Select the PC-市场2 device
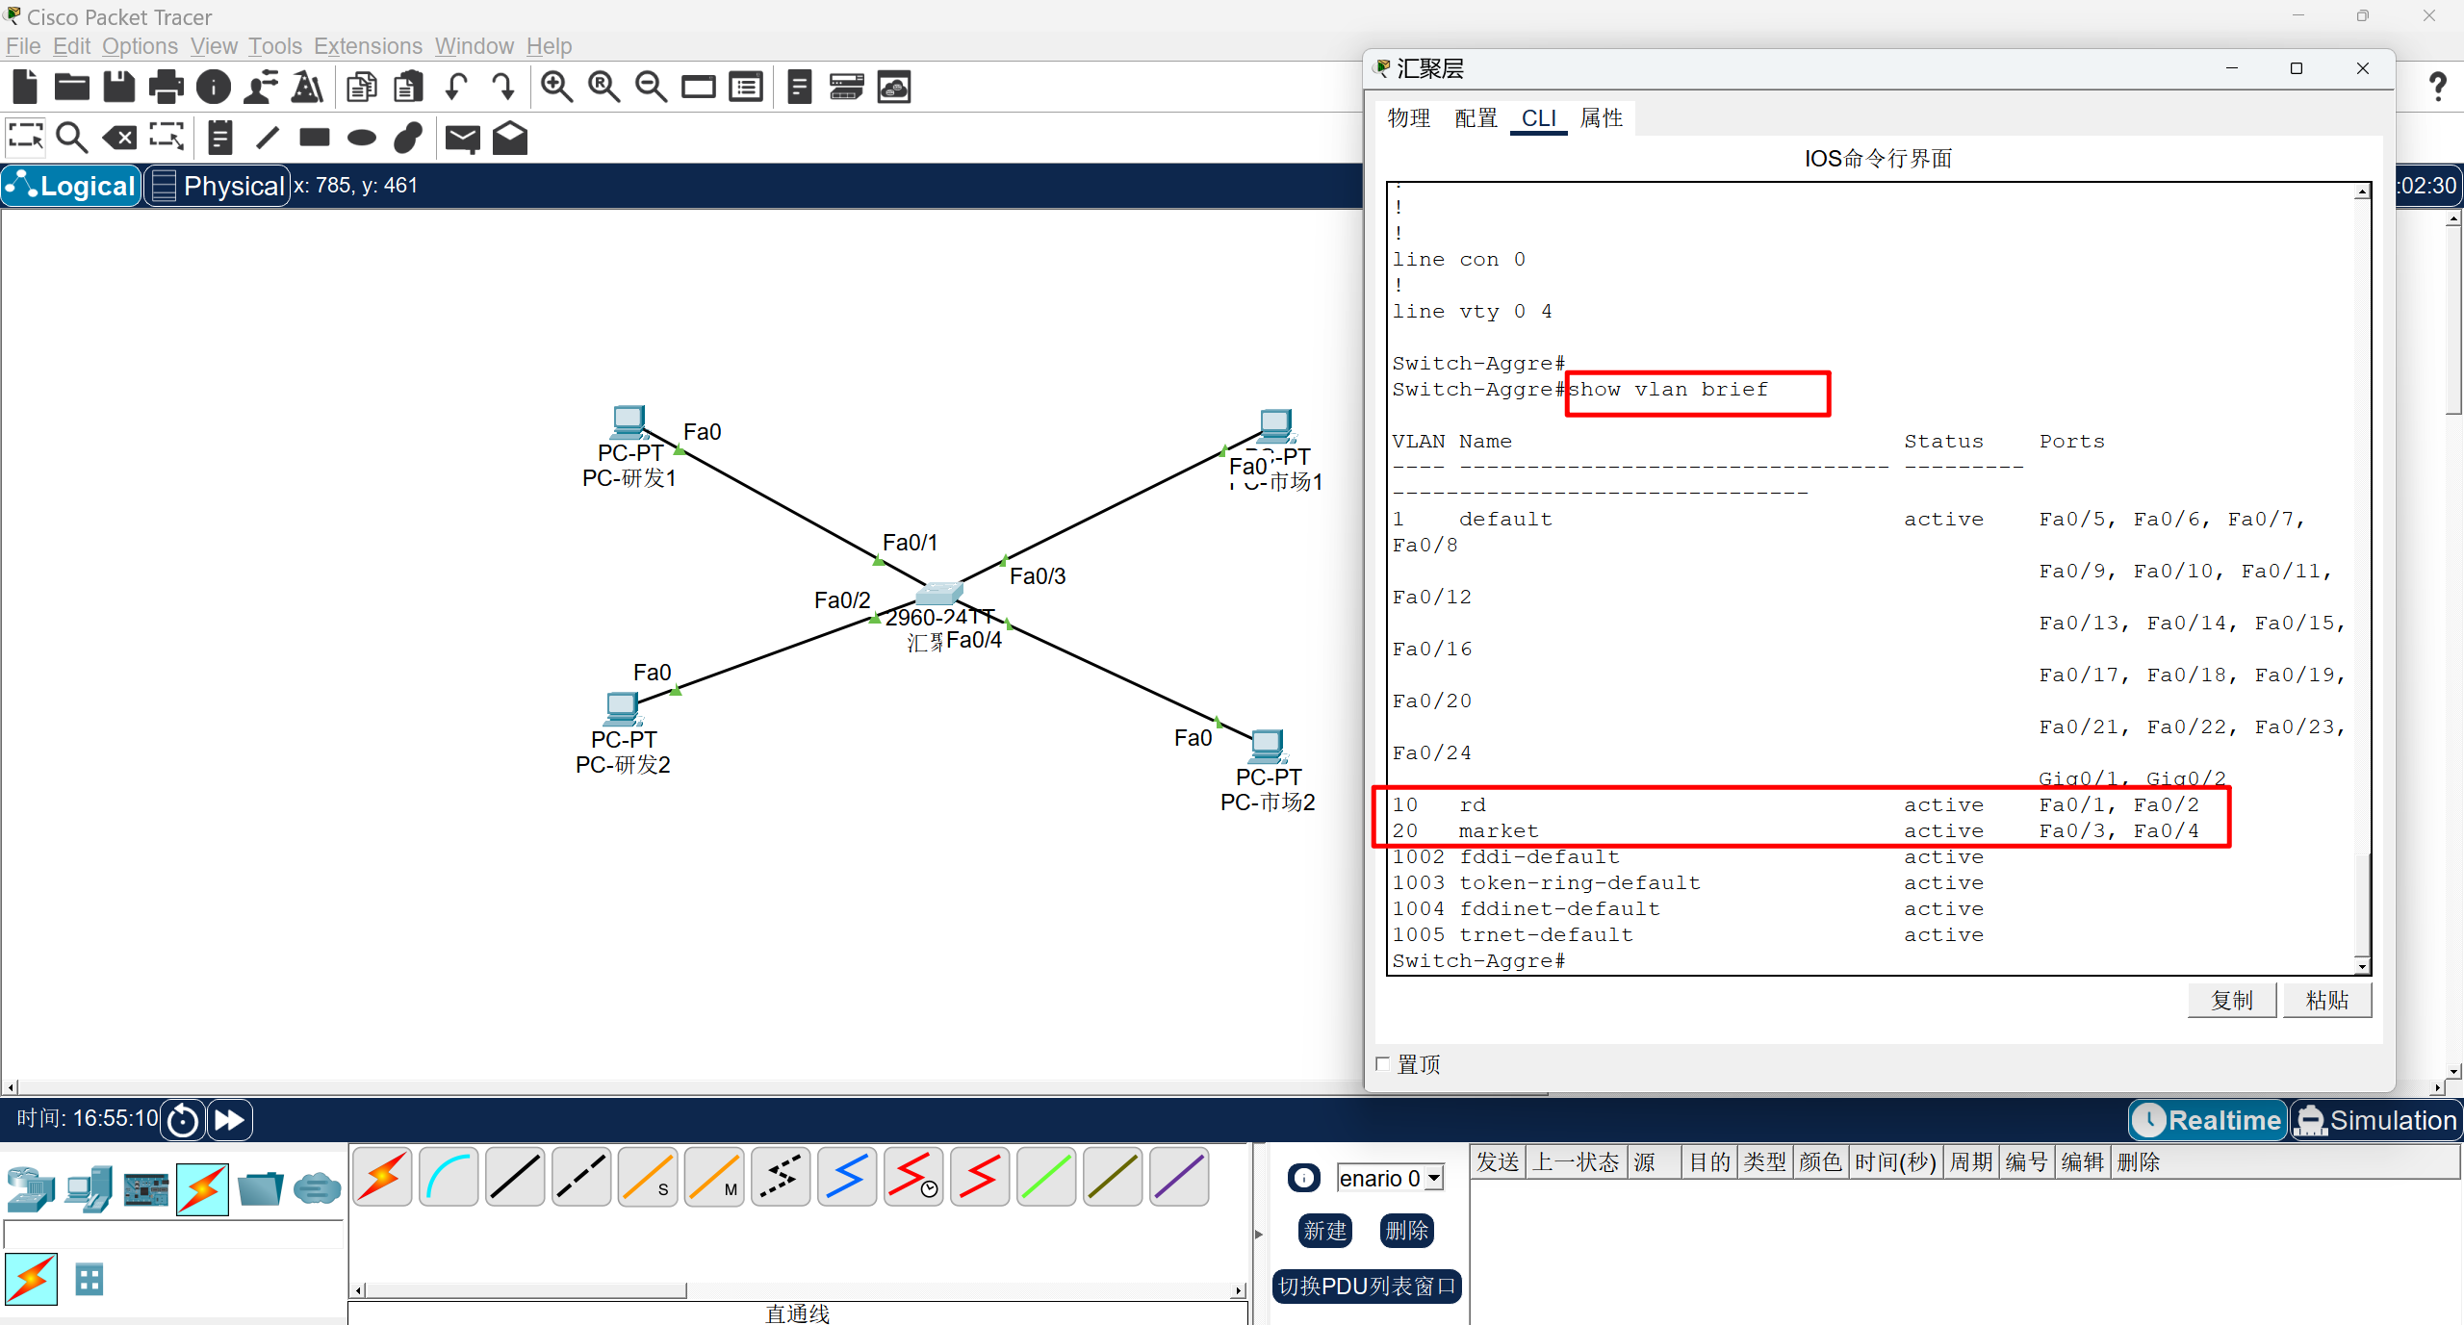Image resolution: width=2464 pixels, height=1325 pixels. click(x=1268, y=746)
